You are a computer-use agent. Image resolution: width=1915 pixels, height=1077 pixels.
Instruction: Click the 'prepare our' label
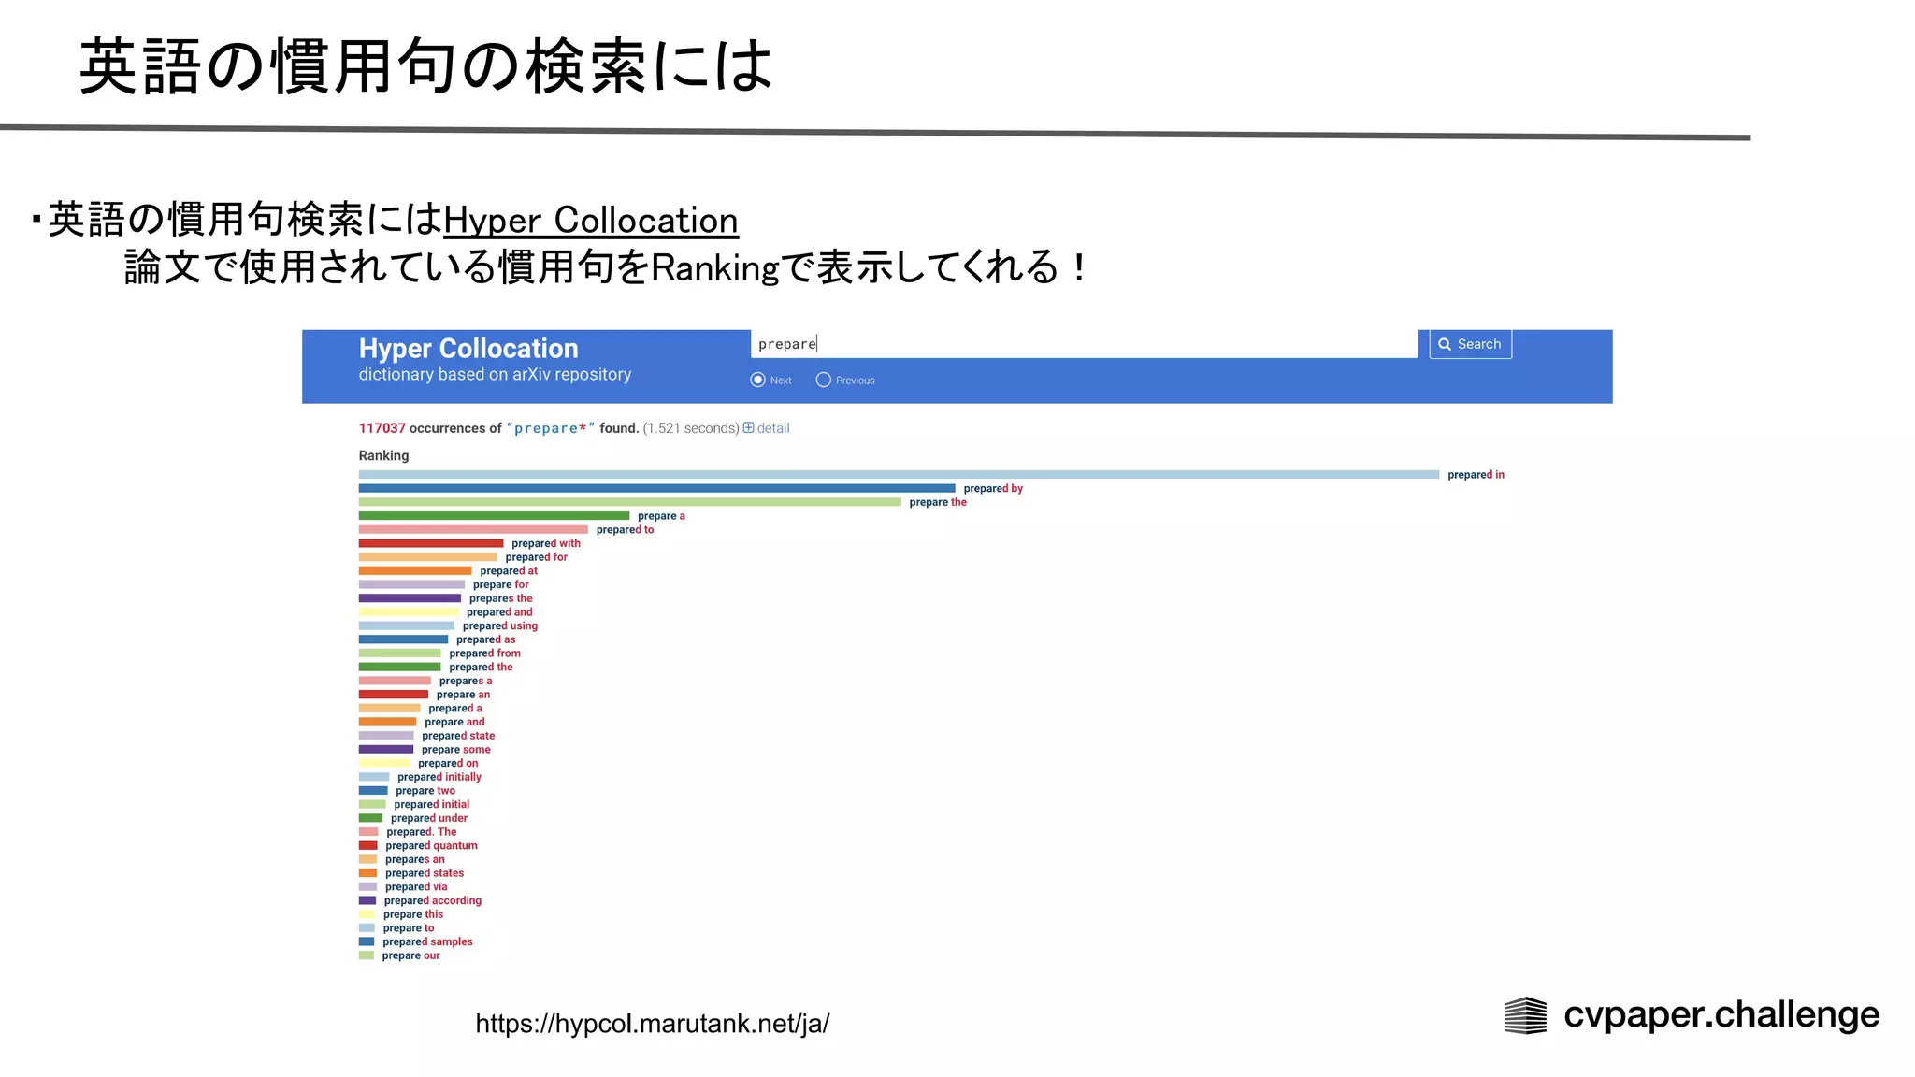(x=410, y=955)
